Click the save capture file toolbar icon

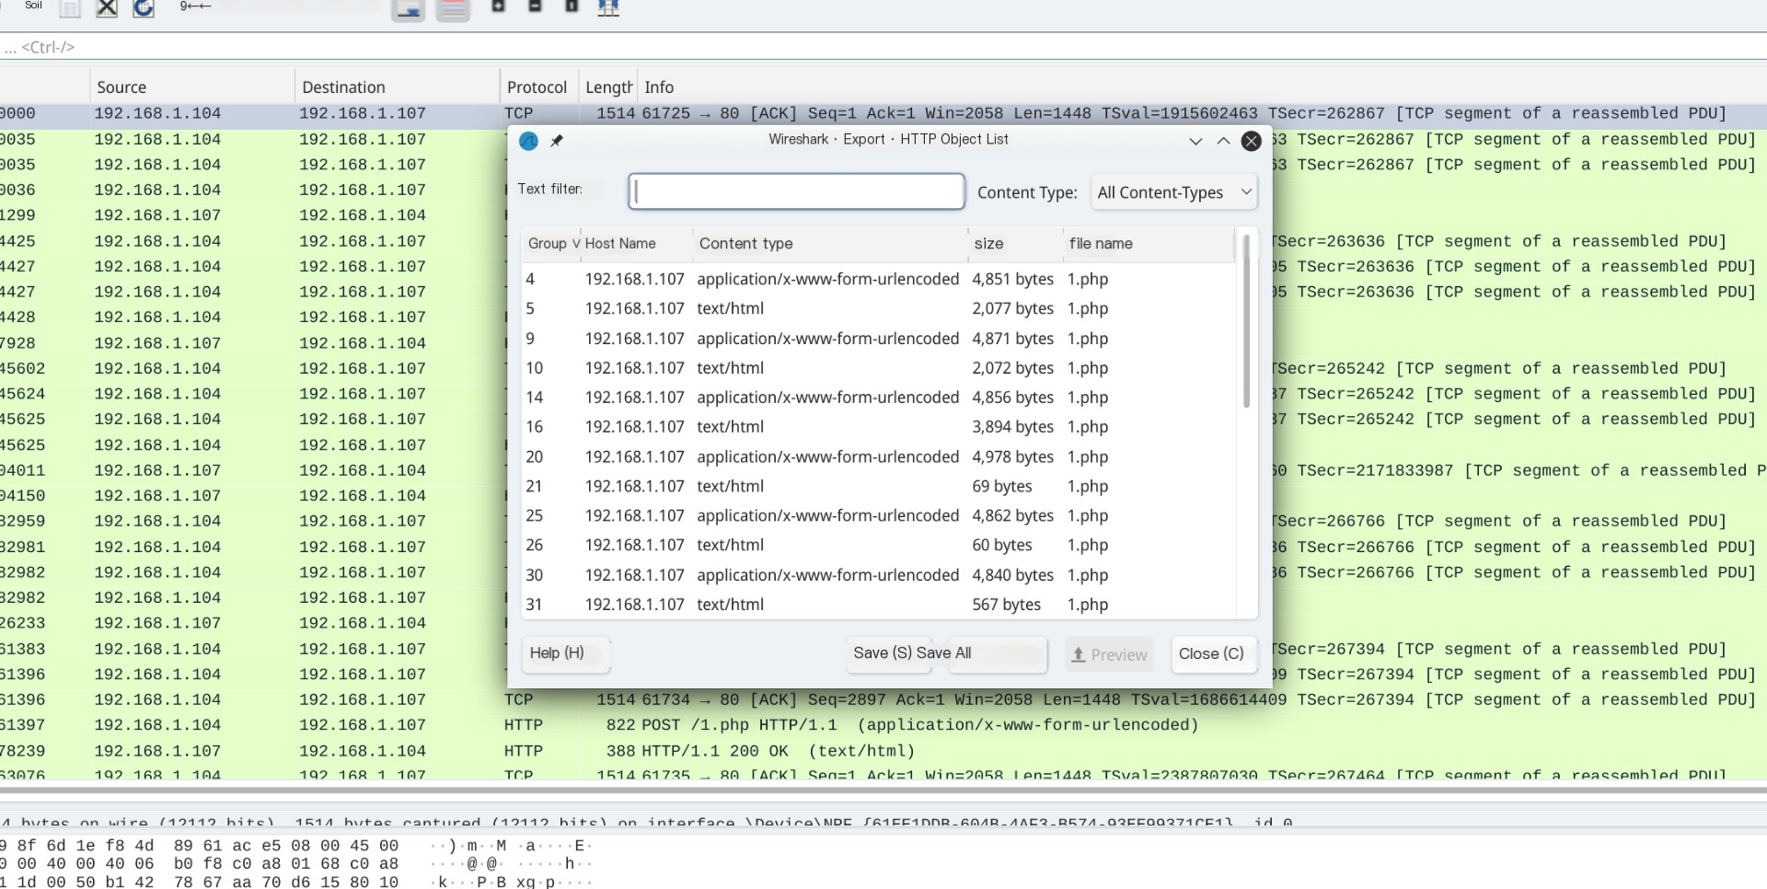click(70, 9)
